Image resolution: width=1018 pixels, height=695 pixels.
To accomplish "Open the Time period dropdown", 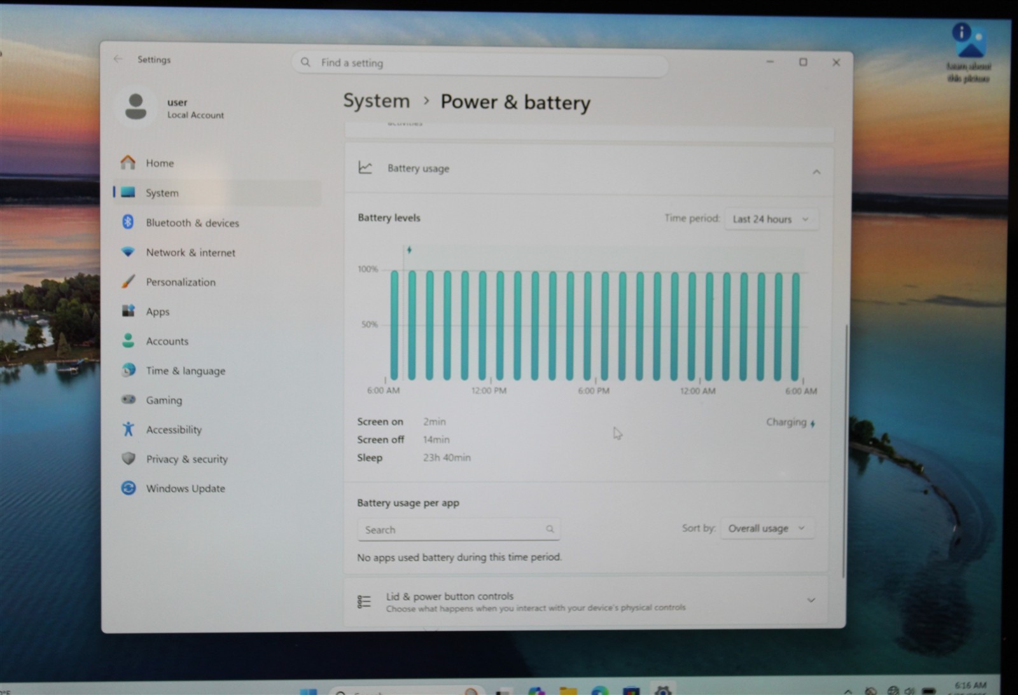I will pos(771,219).
